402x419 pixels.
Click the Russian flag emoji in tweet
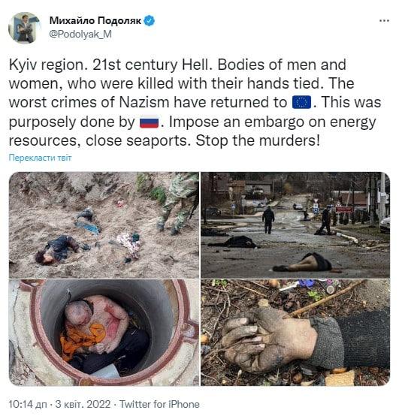(149, 122)
